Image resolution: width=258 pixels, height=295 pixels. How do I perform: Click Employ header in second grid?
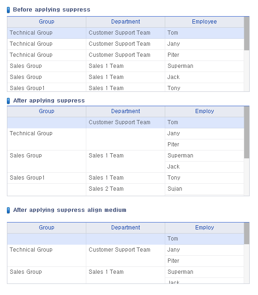204,111
